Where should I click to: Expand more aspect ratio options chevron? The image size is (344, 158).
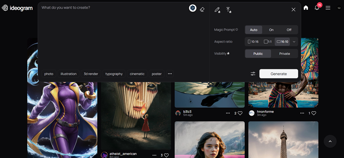pyautogui.click(x=294, y=42)
